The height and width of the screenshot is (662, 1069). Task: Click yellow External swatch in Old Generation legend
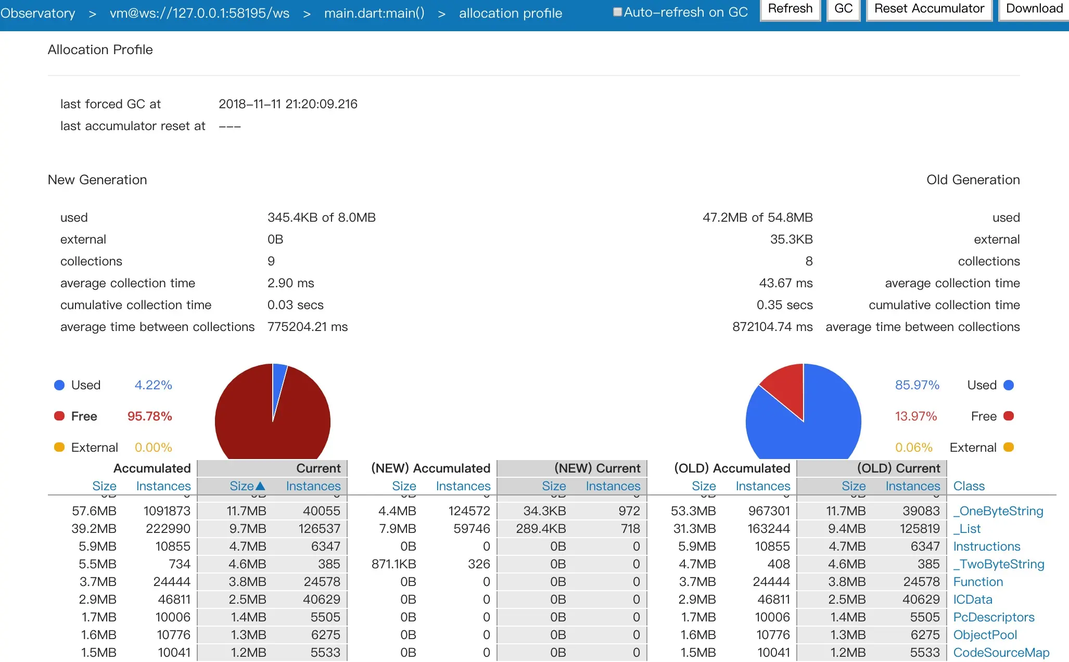pyautogui.click(x=1009, y=447)
